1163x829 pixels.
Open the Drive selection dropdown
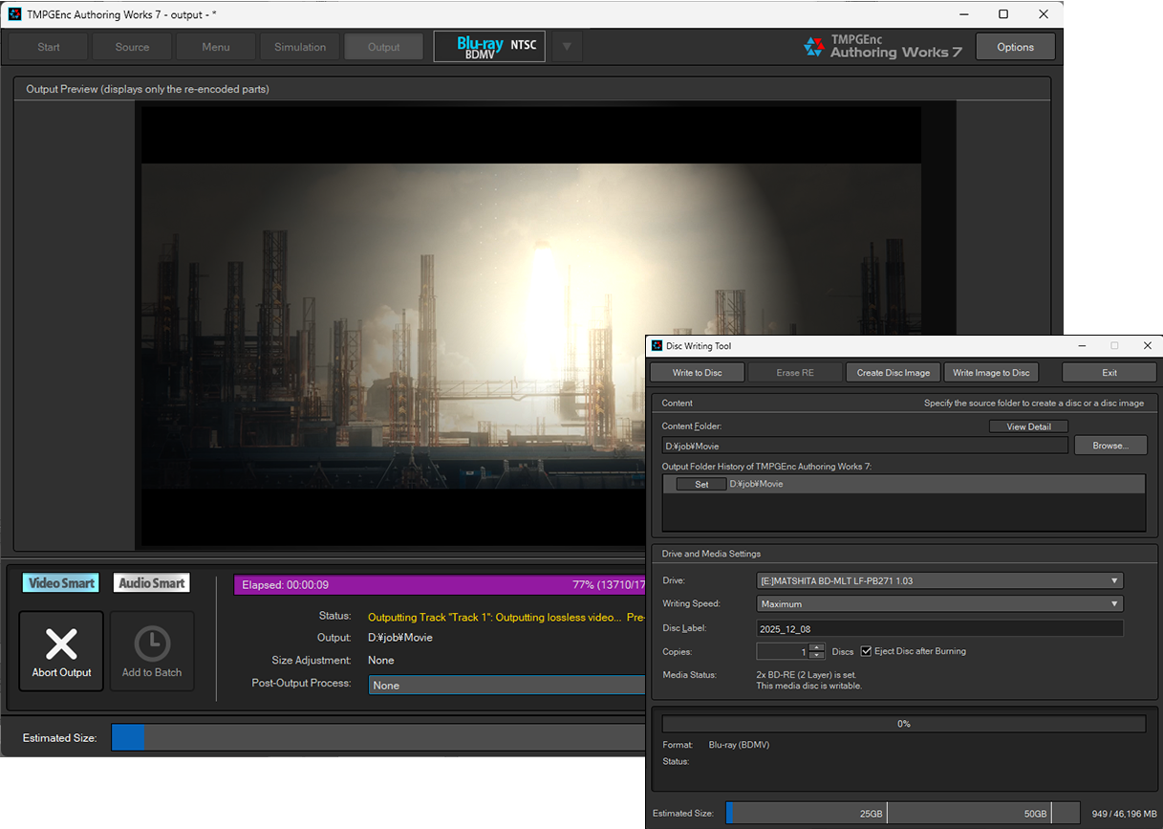click(x=939, y=580)
